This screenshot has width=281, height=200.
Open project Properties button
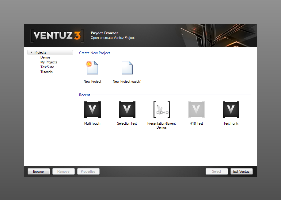point(88,172)
